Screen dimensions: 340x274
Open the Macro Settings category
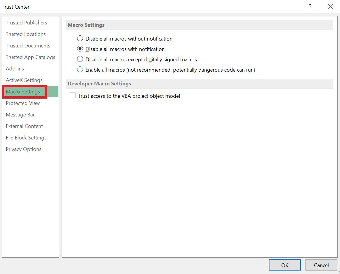point(23,92)
